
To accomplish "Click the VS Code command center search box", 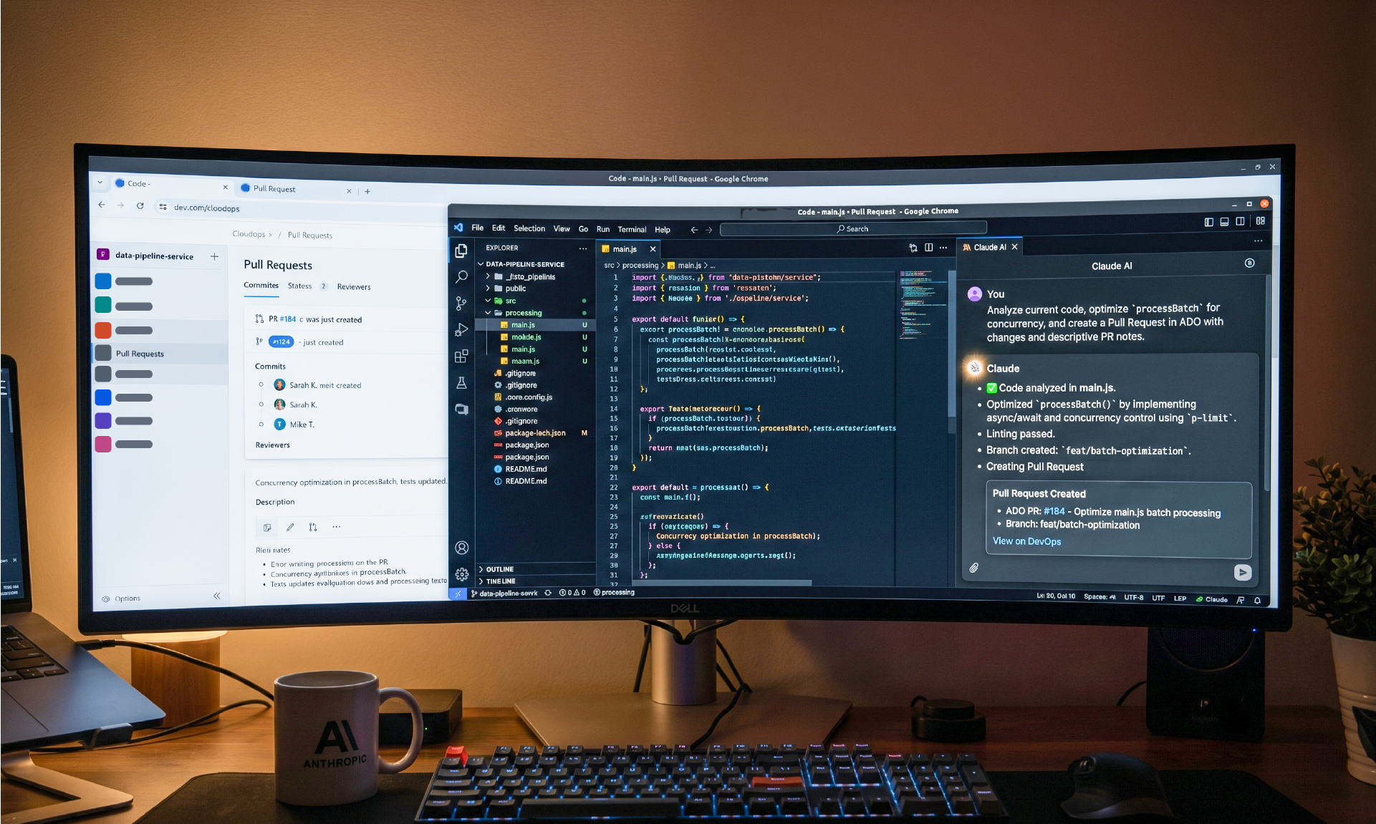I will 852,229.
